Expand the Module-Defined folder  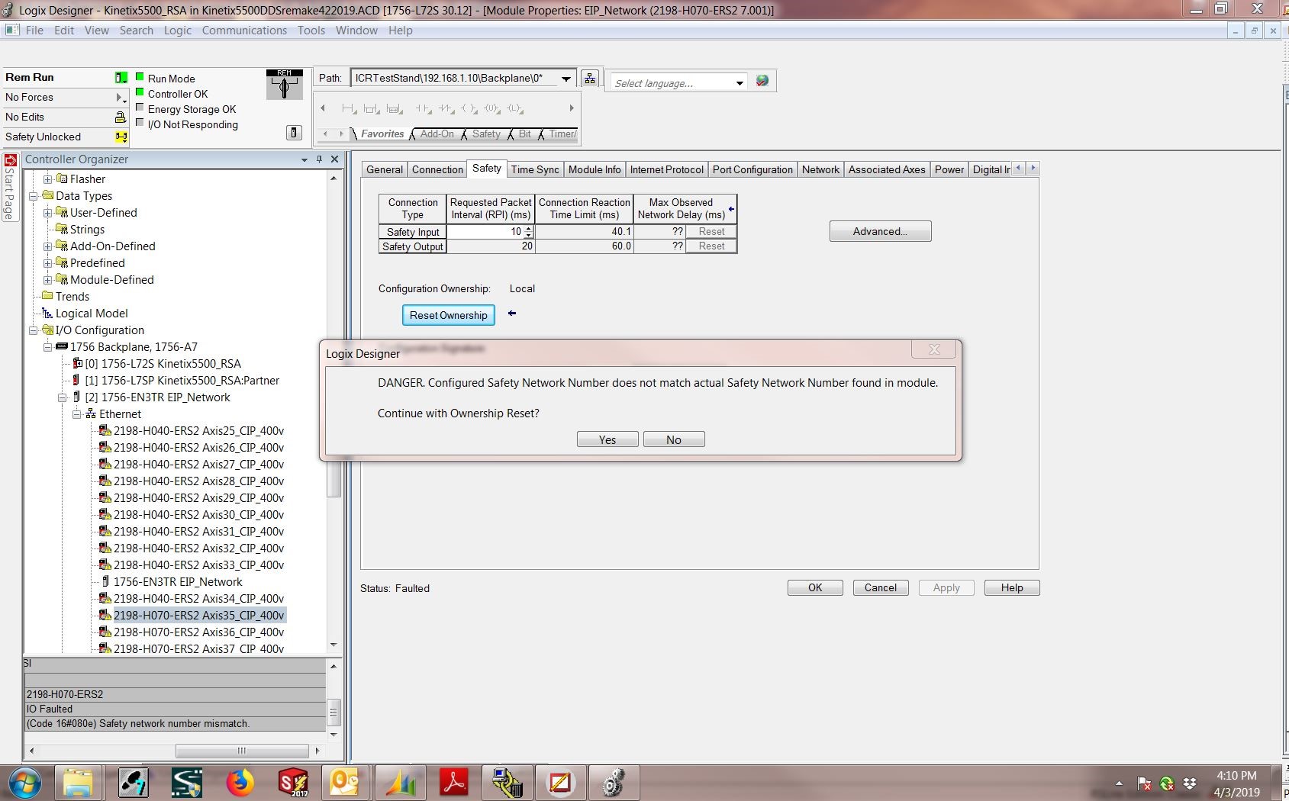(47, 280)
